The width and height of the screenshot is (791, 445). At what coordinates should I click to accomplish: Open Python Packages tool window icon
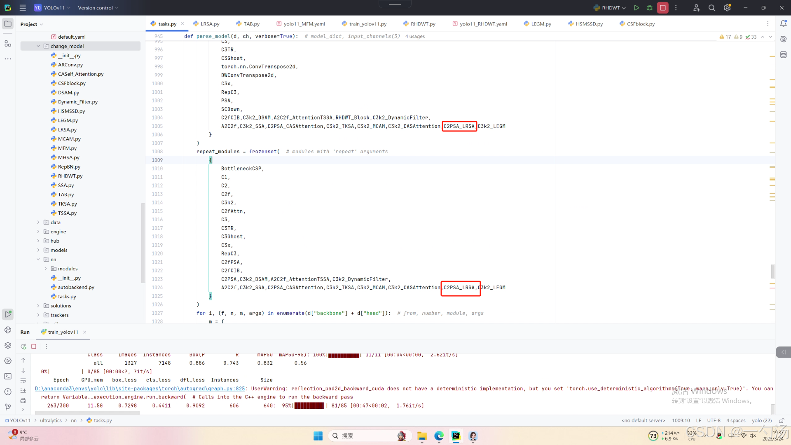click(x=8, y=345)
